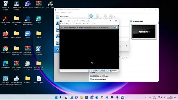Dismiss the autocaptura de teclado notification
Viewport: 178px width, 100px height.
tap(114, 27)
